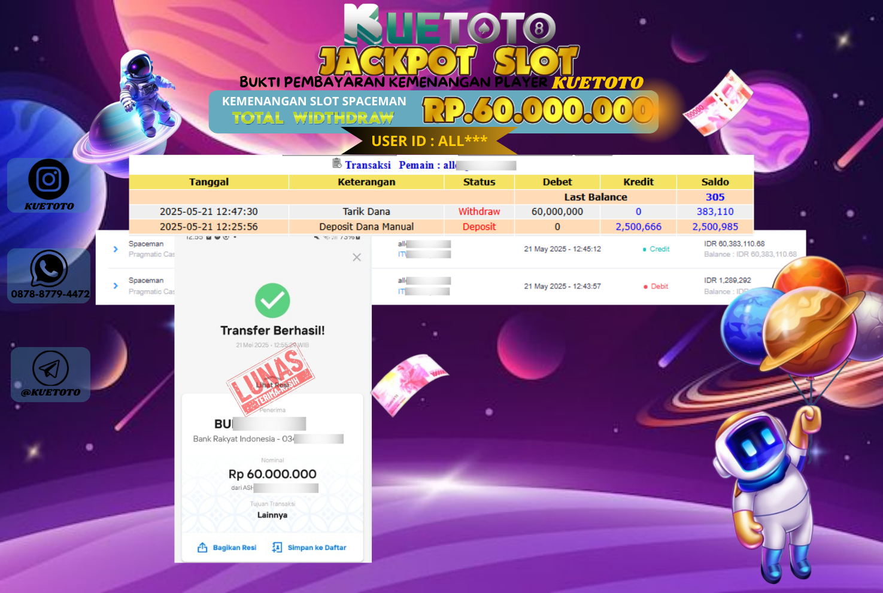Open the Telegram @KUETOTO icon

(50, 369)
